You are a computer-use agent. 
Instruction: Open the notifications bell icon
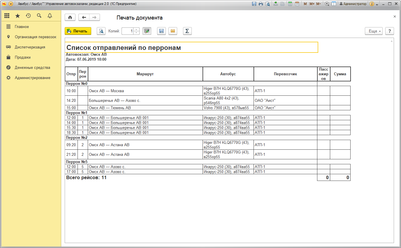click(50, 16)
